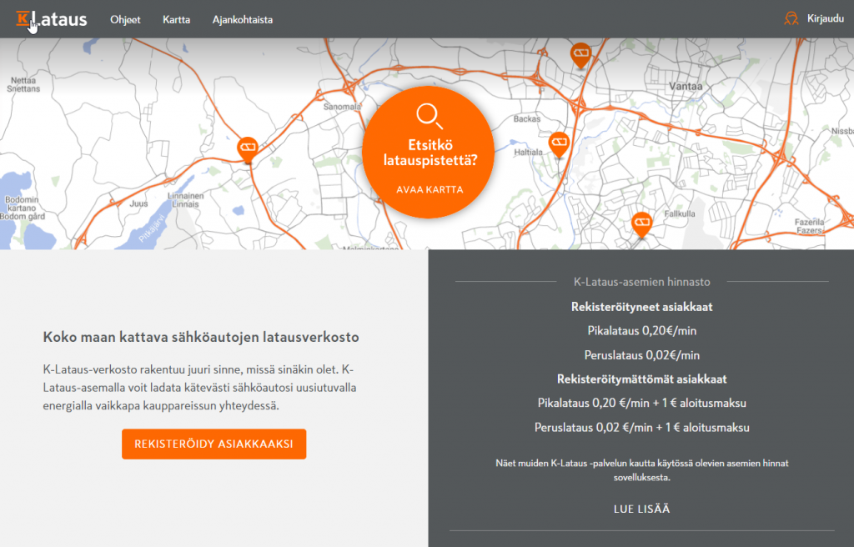Click the Linnainen Linnais map label

pos(185,200)
